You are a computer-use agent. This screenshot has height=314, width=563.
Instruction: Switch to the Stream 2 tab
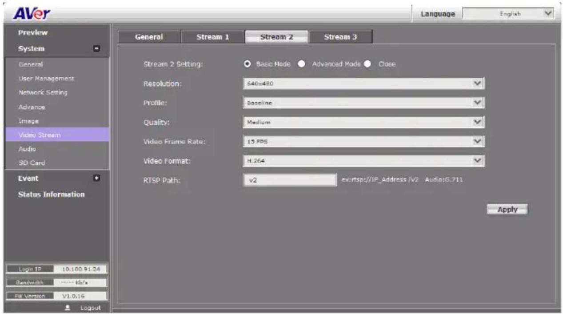click(276, 37)
